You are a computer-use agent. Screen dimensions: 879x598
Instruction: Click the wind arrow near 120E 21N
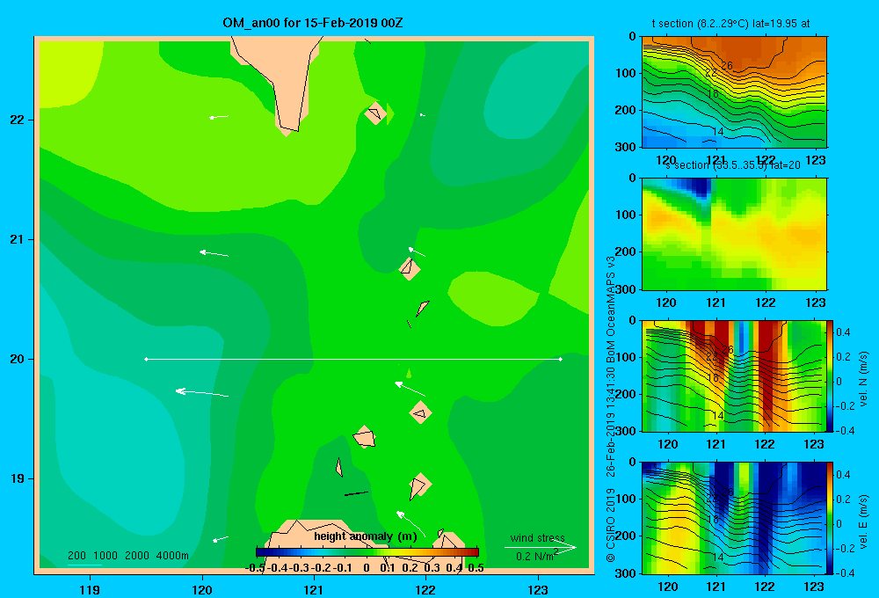point(214,253)
